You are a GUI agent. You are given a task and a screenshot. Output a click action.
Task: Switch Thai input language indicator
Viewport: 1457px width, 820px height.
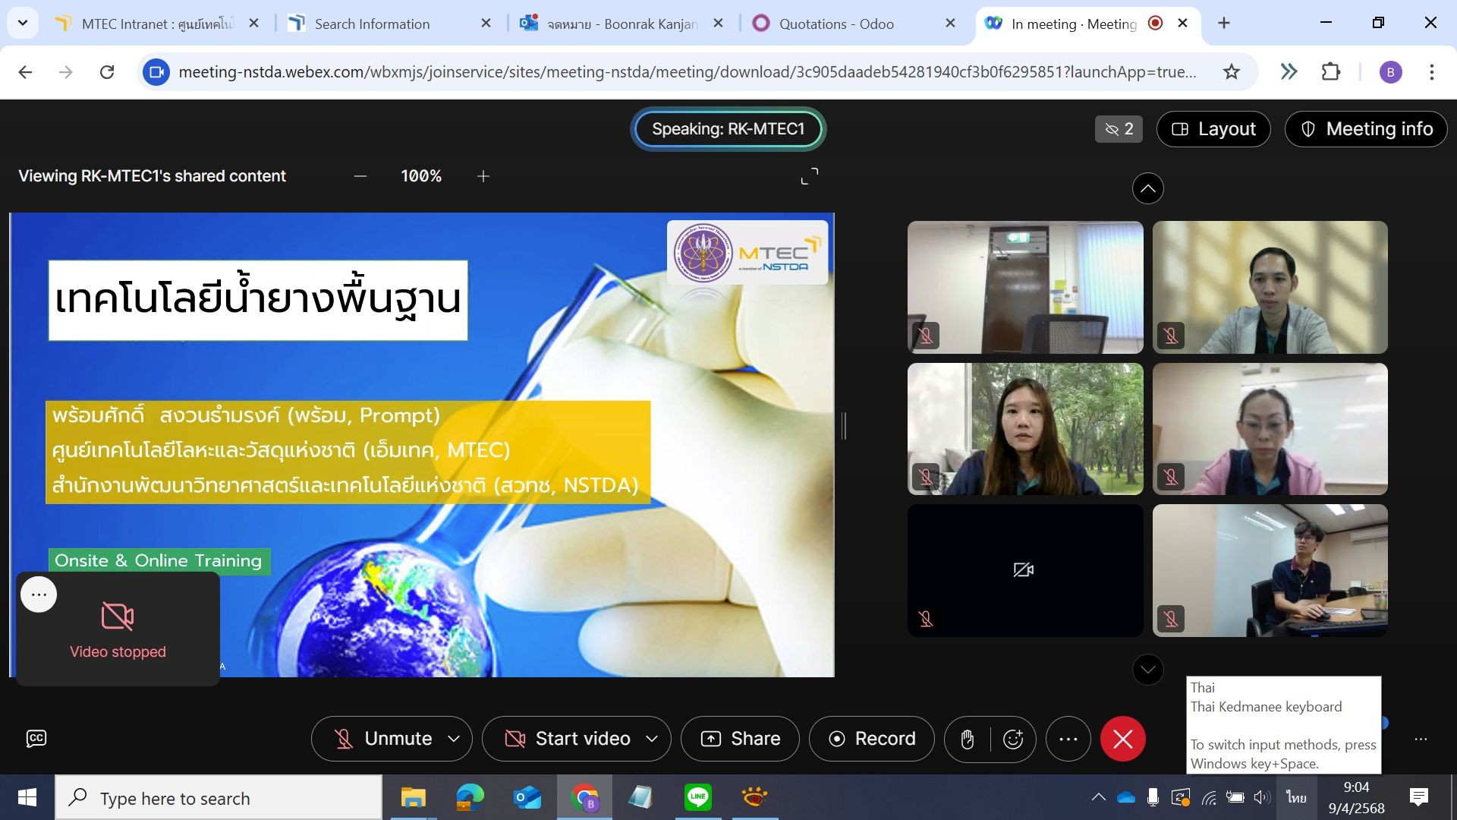(x=1296, y=797)
